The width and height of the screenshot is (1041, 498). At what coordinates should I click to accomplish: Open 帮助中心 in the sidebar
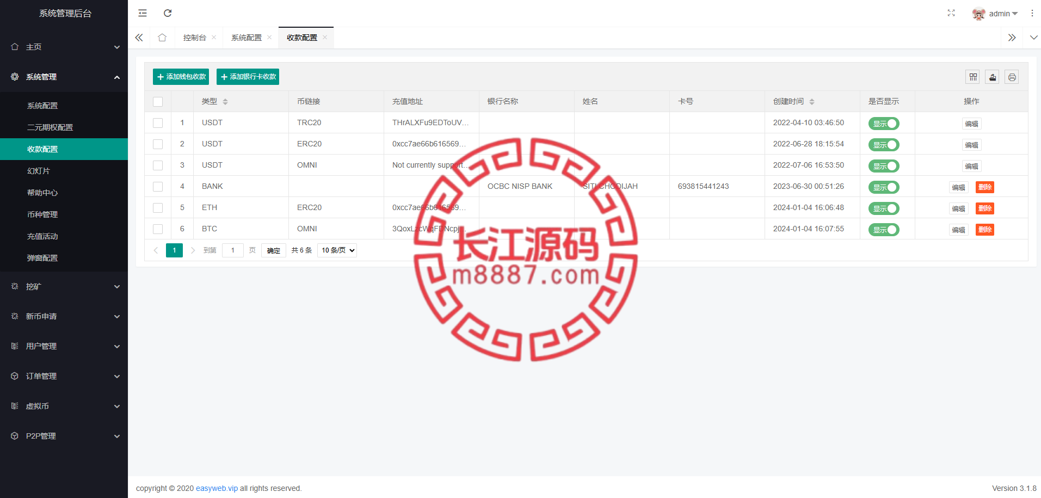[x=64, y=193]
